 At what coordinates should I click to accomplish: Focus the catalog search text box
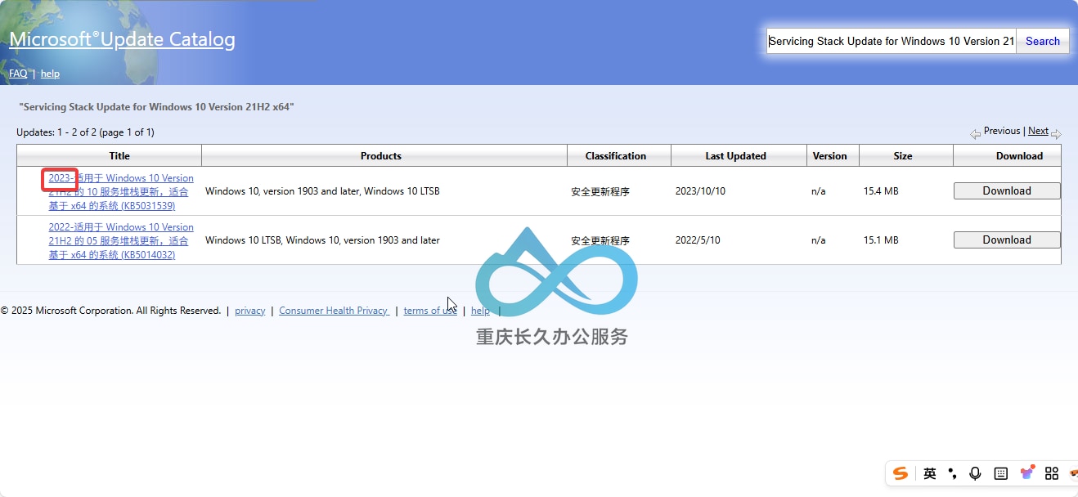[892, 41]
